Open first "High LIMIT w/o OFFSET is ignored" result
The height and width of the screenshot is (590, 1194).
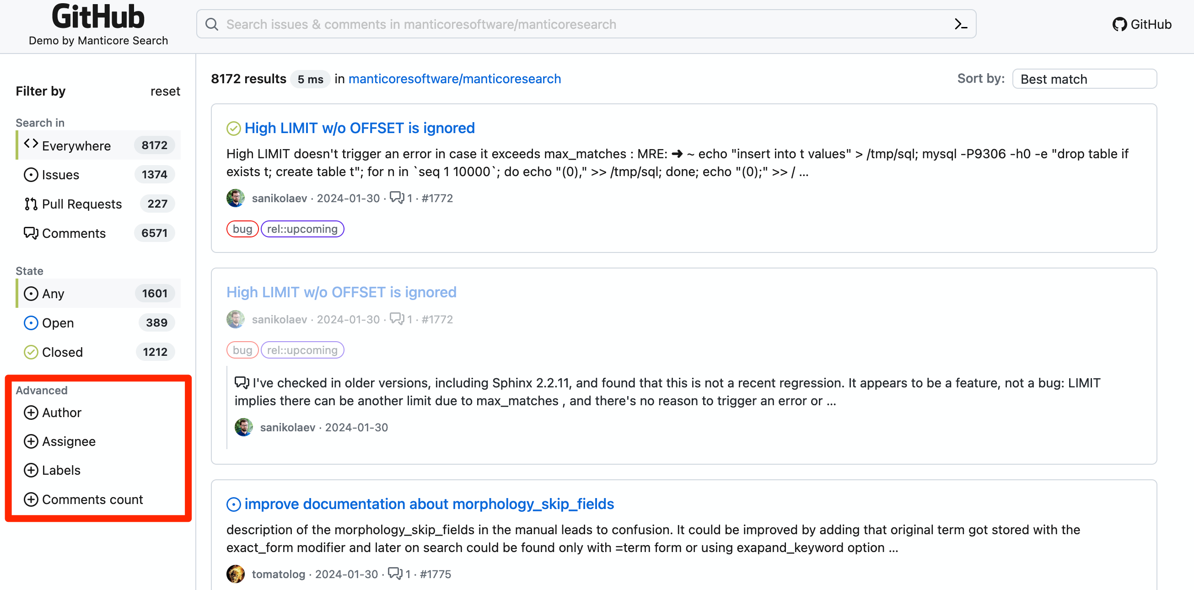[360, 128]
